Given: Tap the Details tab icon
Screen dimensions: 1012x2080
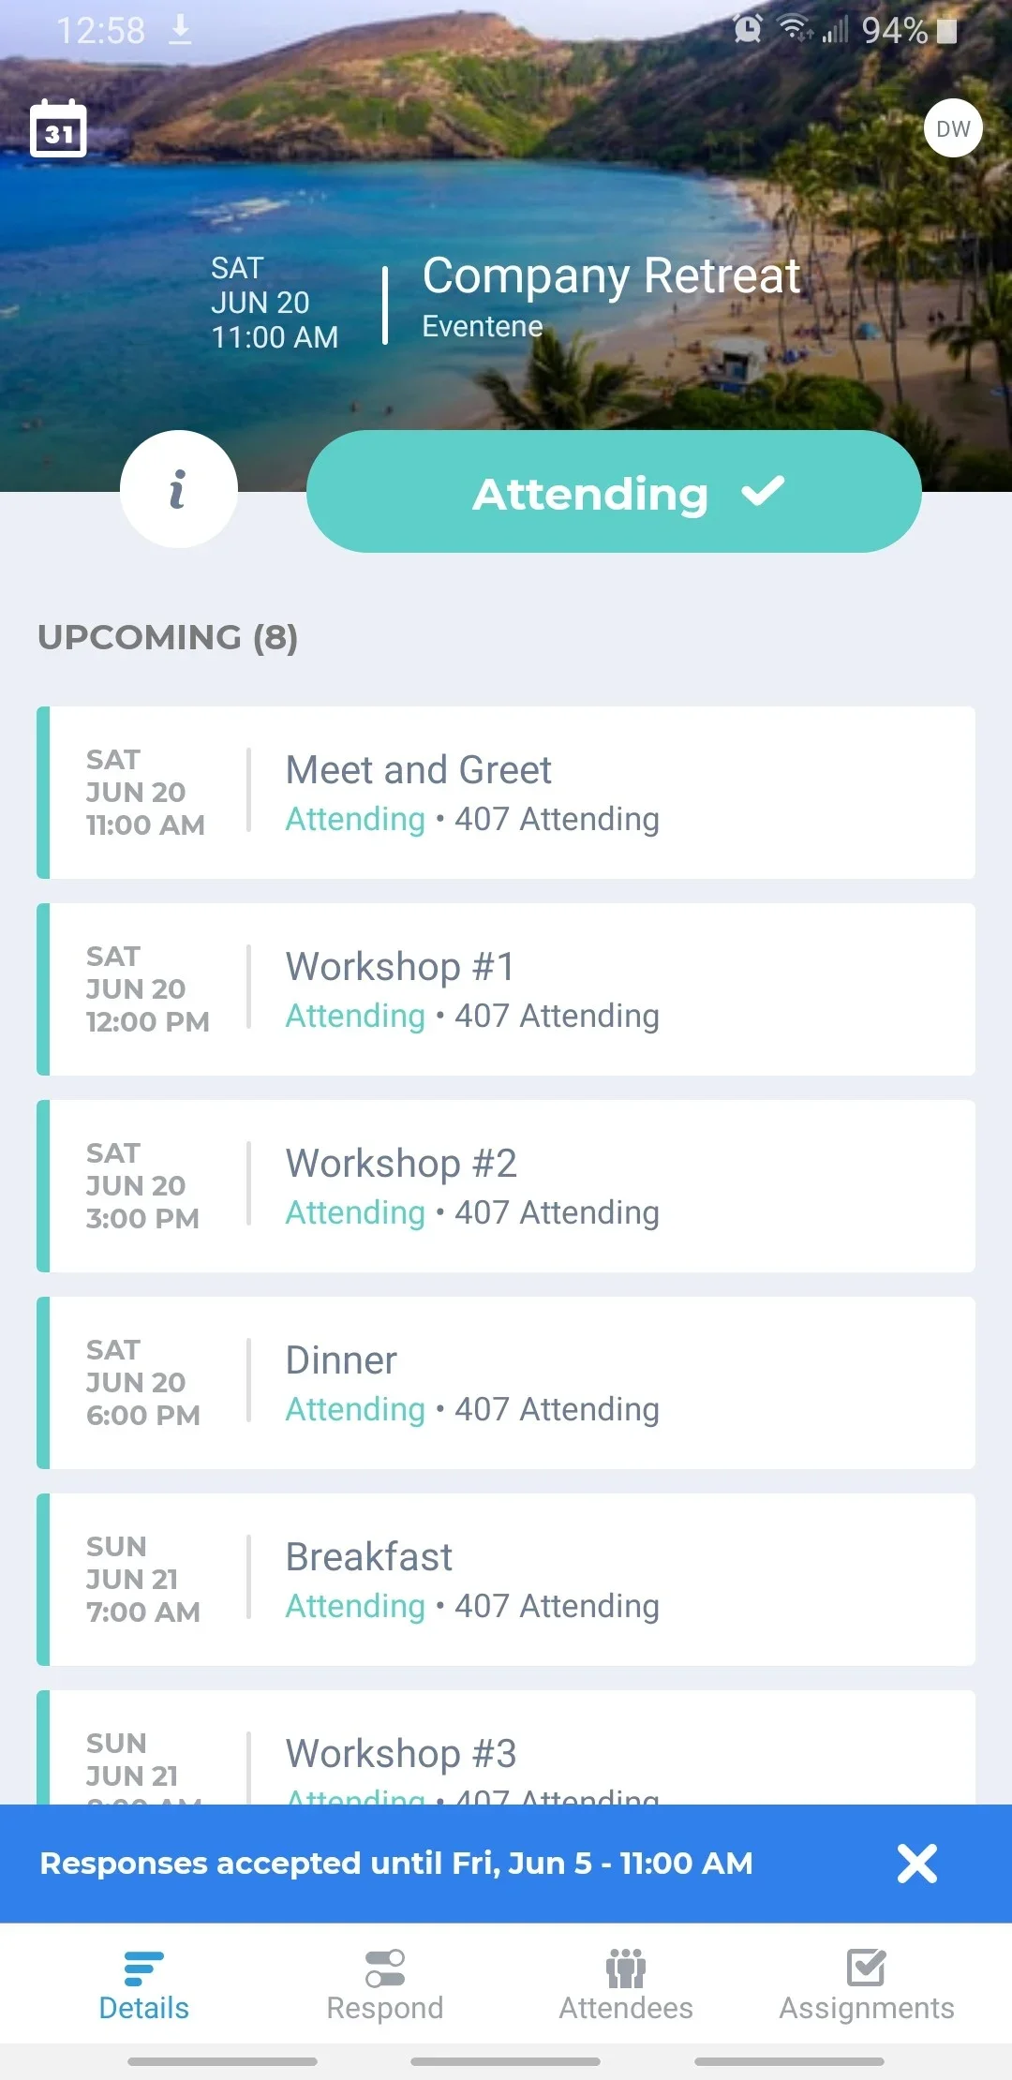Looking at the screenshot, I should (143, 1968).
